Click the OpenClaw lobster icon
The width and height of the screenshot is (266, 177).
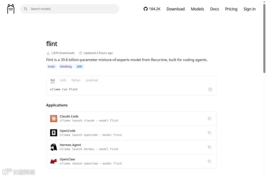[x=53, y=161]
